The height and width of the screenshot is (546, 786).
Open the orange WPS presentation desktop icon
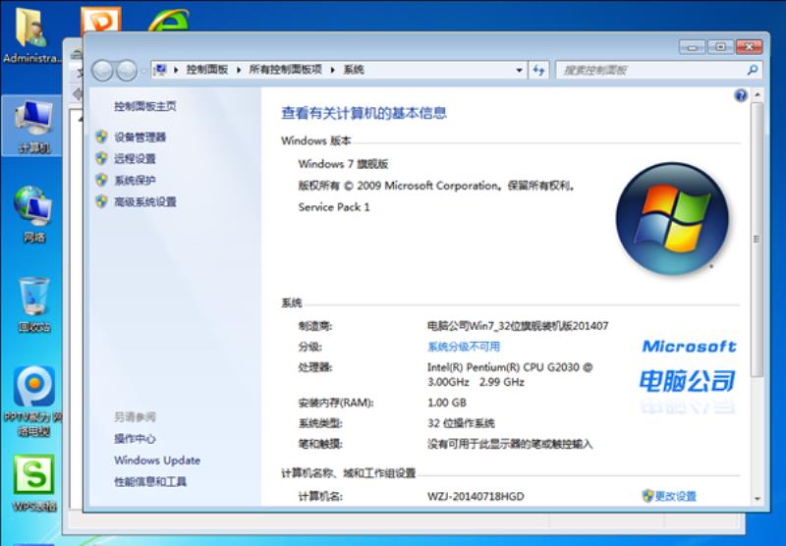pos(101,20)
